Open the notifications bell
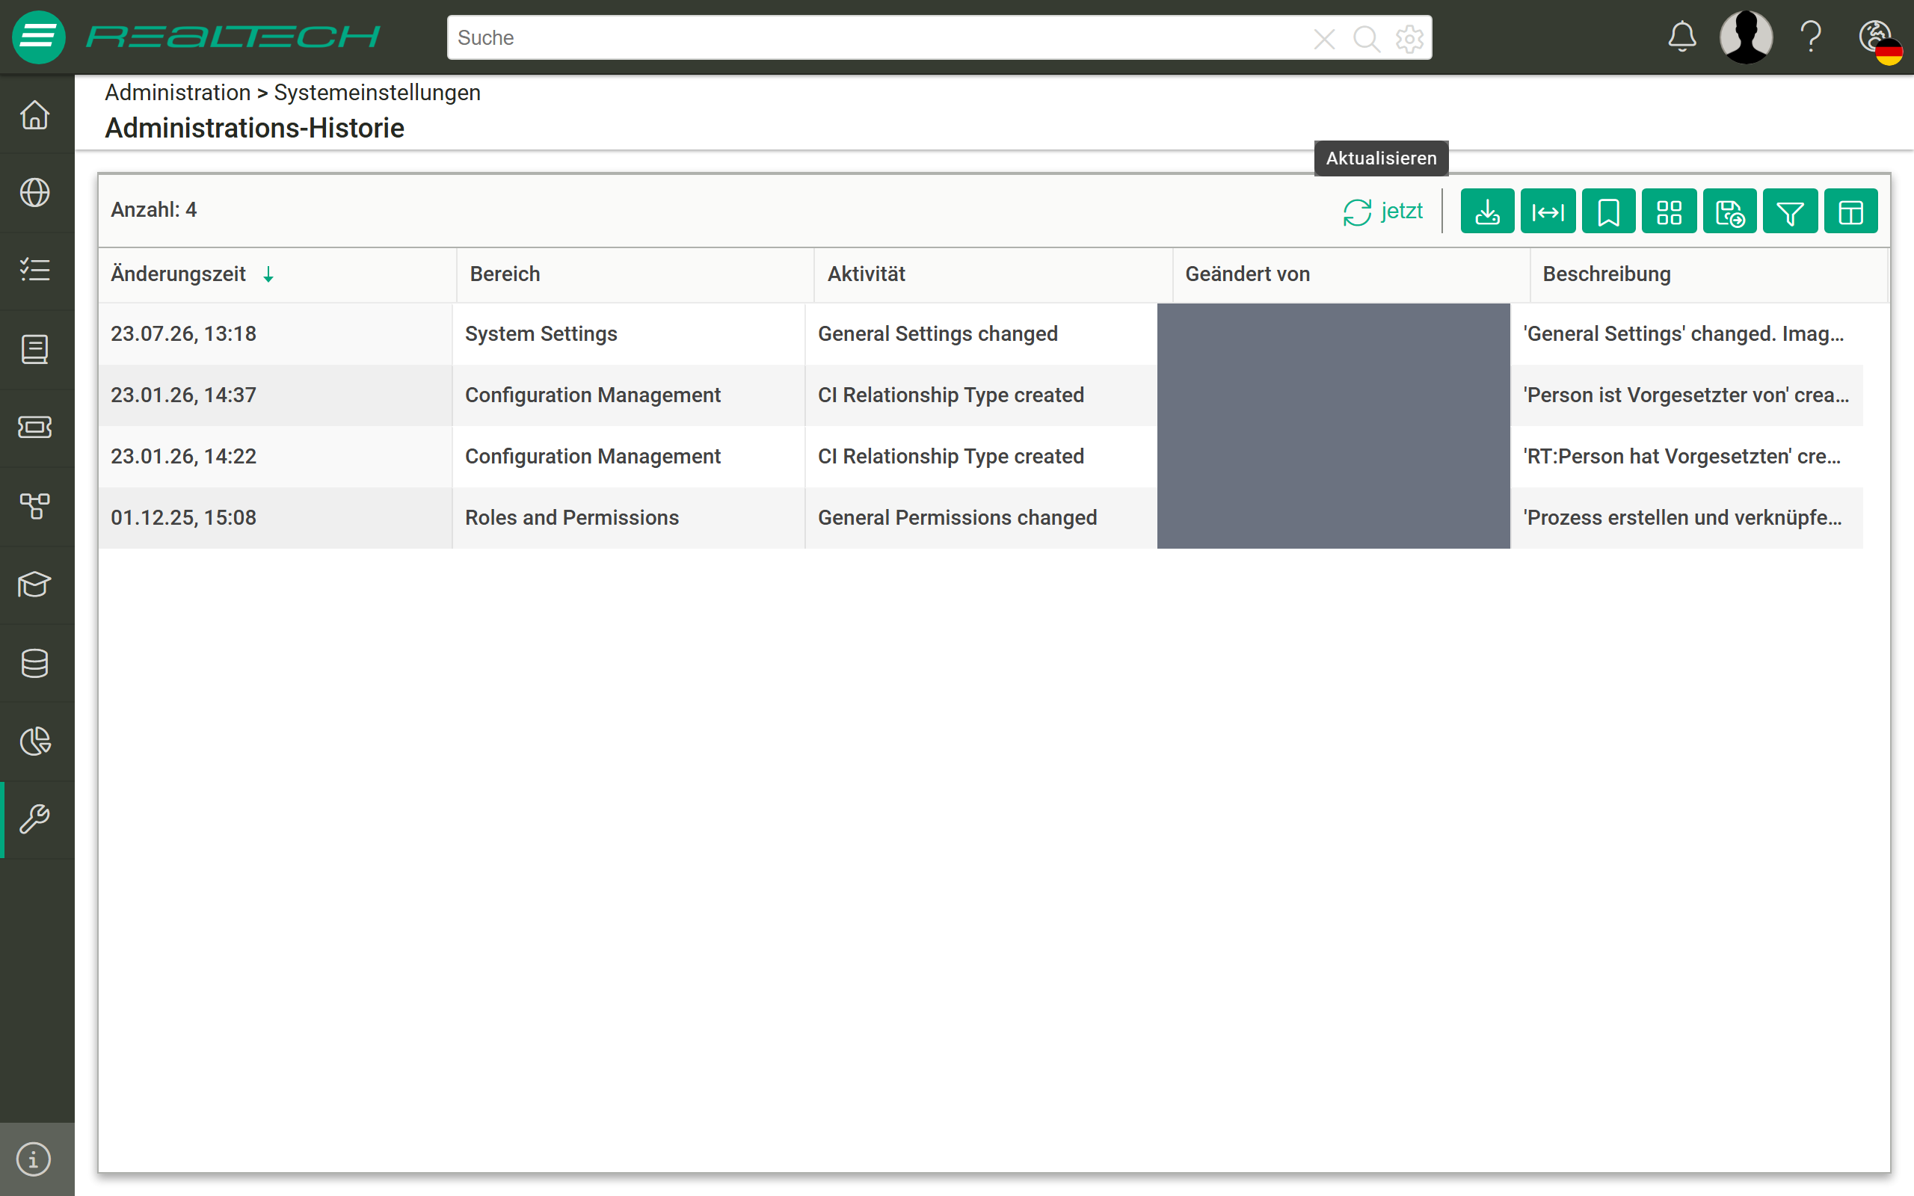The width and height of the screenshot is (1914, 1196). click(x=1681, y=37)
